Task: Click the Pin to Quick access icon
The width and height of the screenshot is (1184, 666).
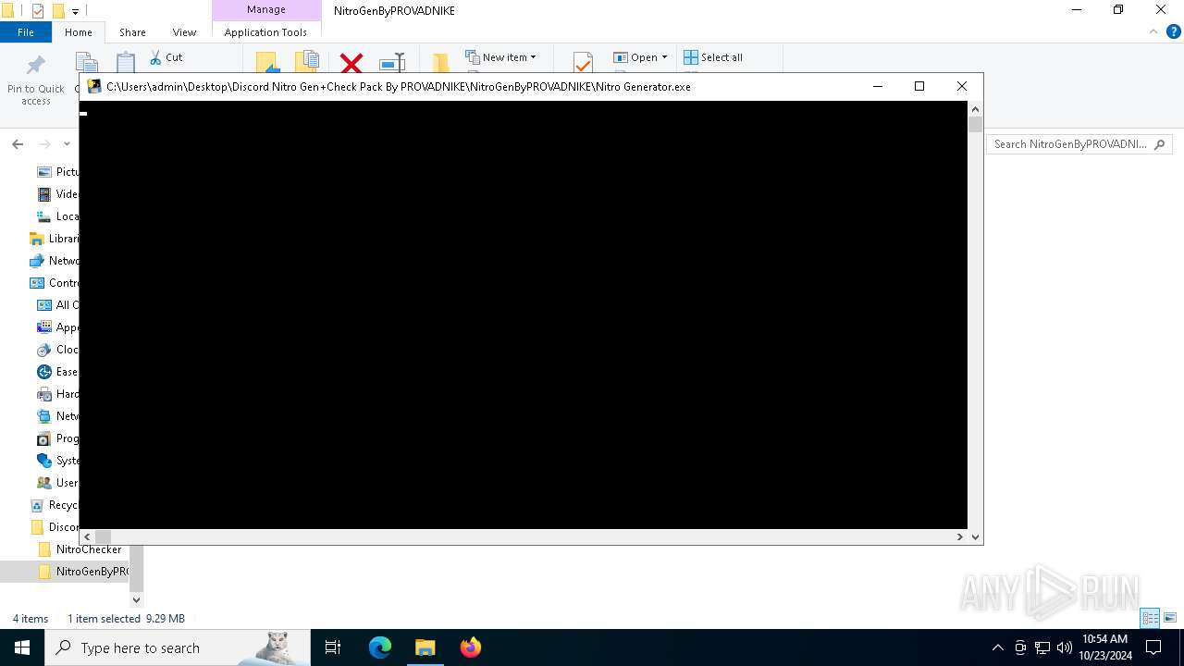Action: pos(36,66)
